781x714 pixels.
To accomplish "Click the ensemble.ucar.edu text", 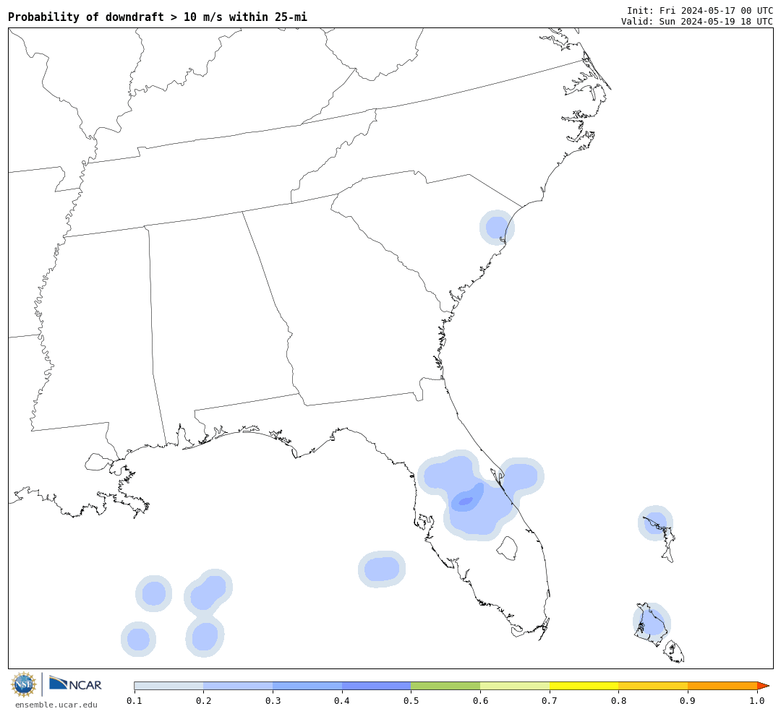I will click(x=56, y=705).
